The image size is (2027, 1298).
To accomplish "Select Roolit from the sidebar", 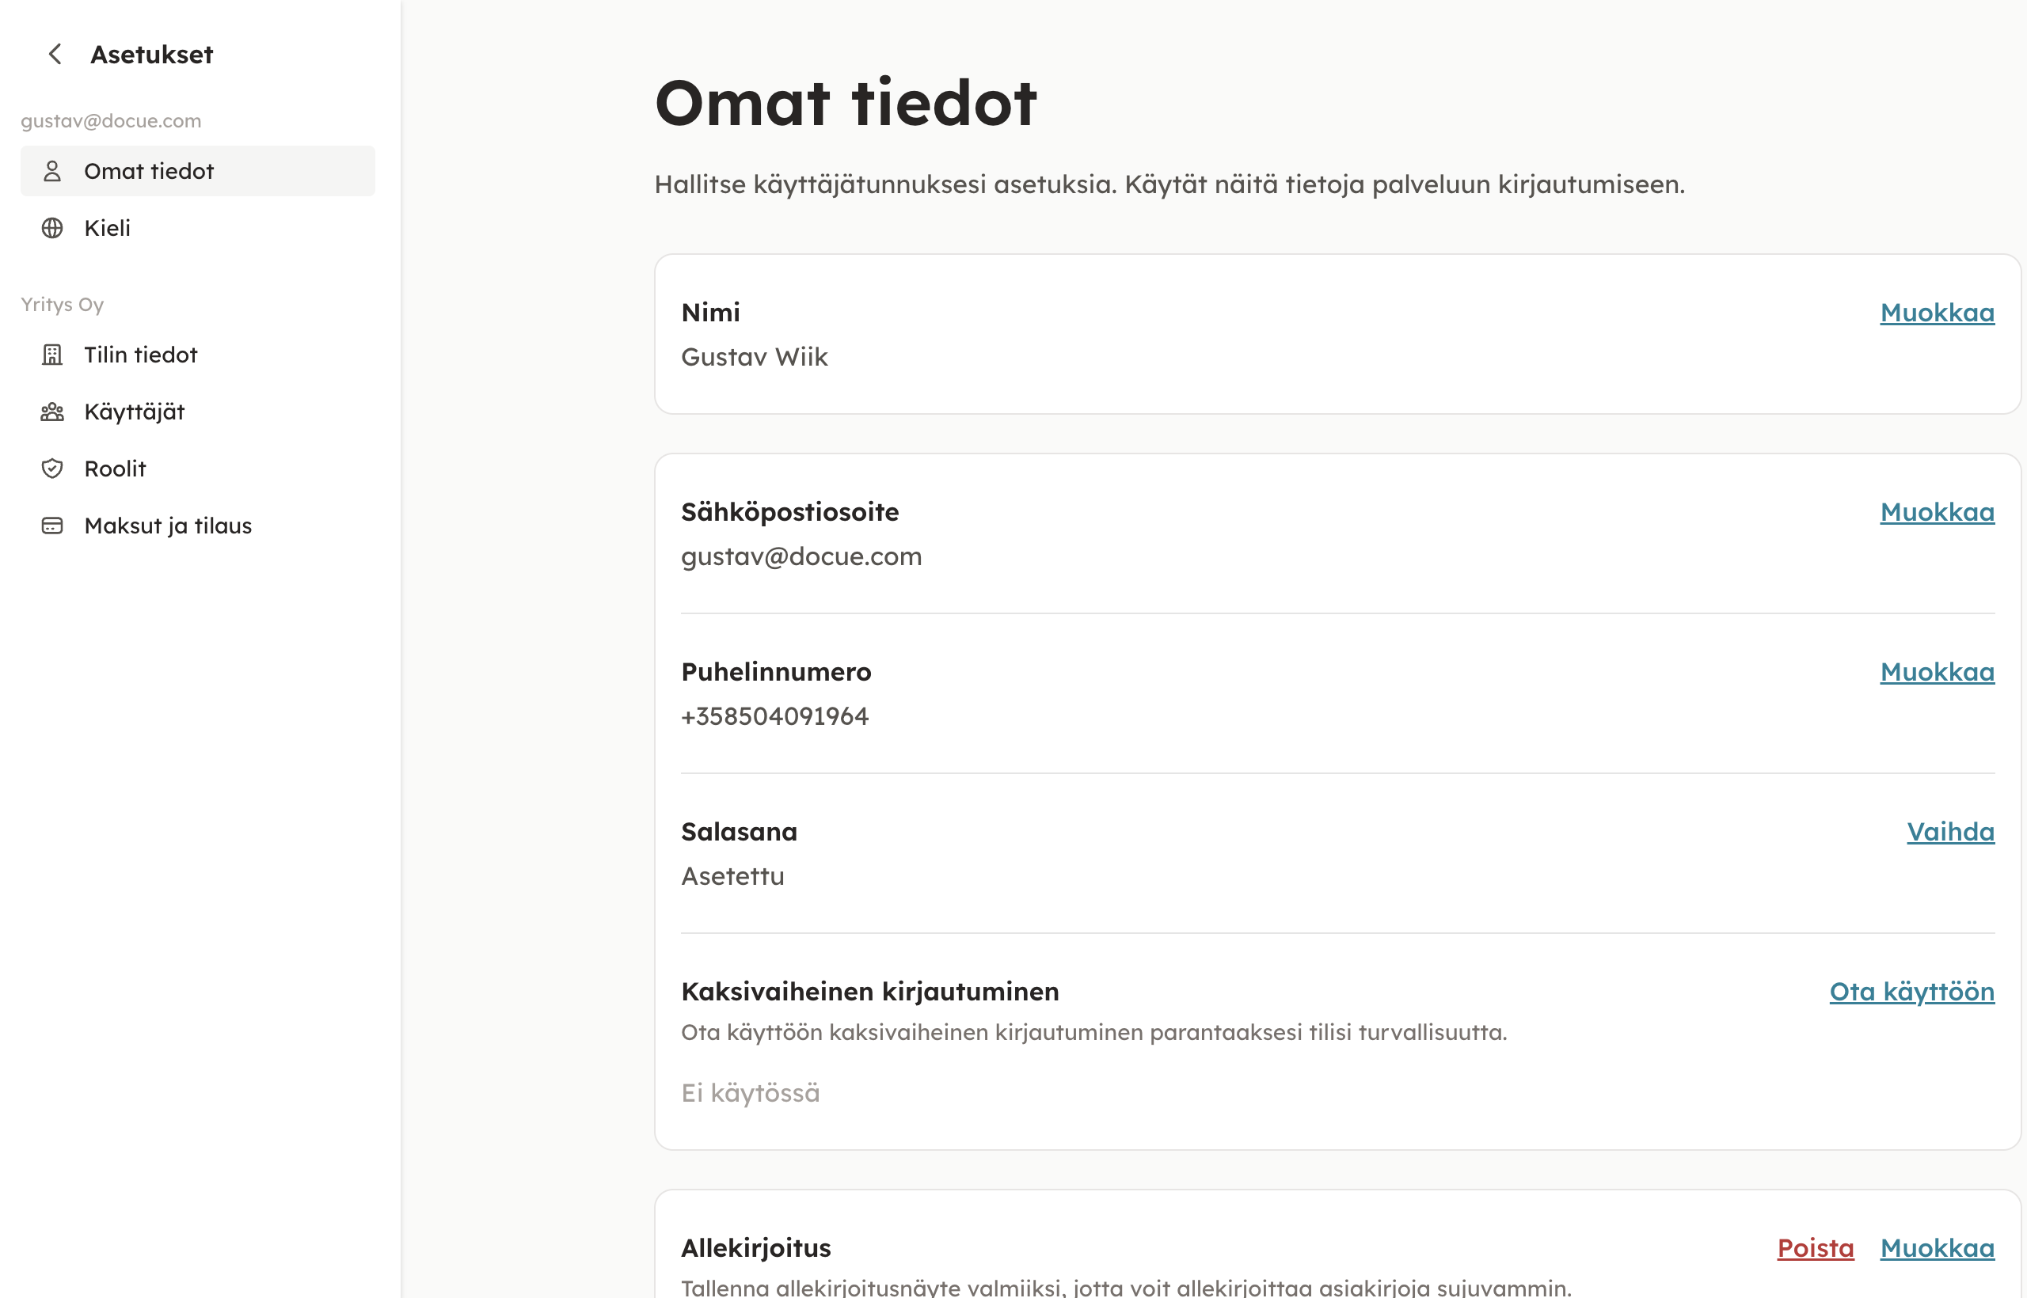I will (116, 469).
